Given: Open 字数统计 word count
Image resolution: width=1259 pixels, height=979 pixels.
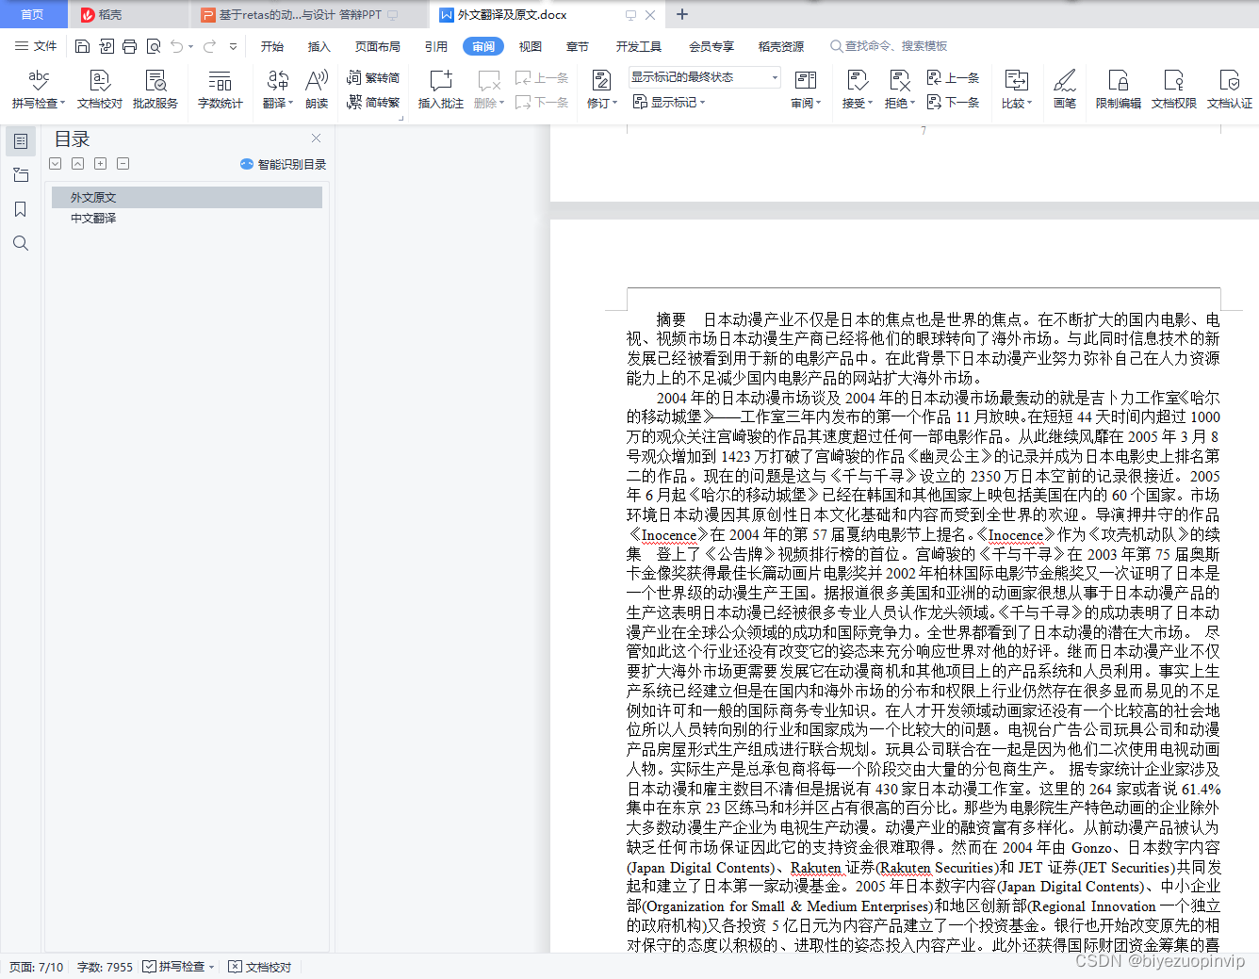Looking at the screenshot, I should (220, 90).
